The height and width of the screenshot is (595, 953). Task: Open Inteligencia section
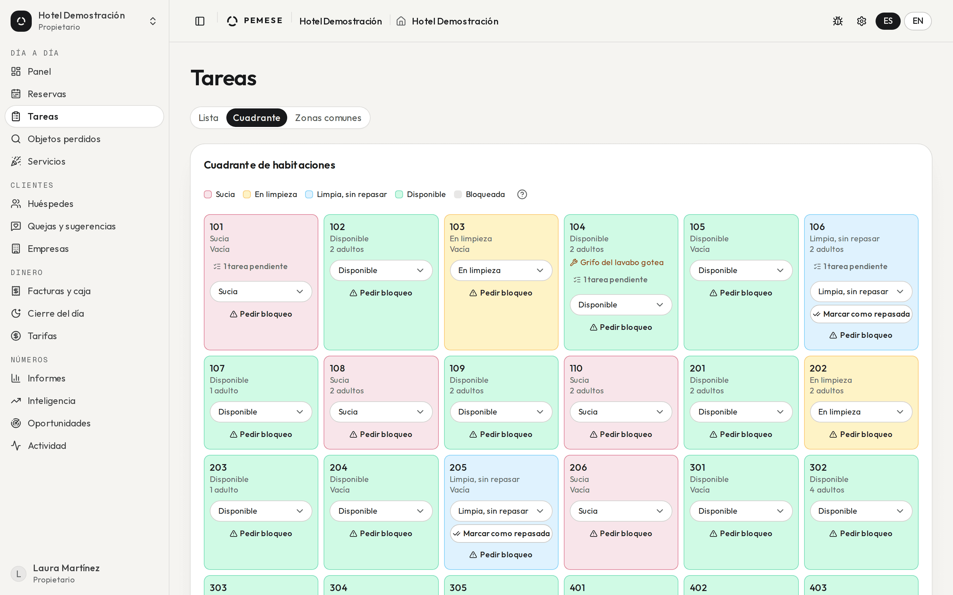(84, 401)
